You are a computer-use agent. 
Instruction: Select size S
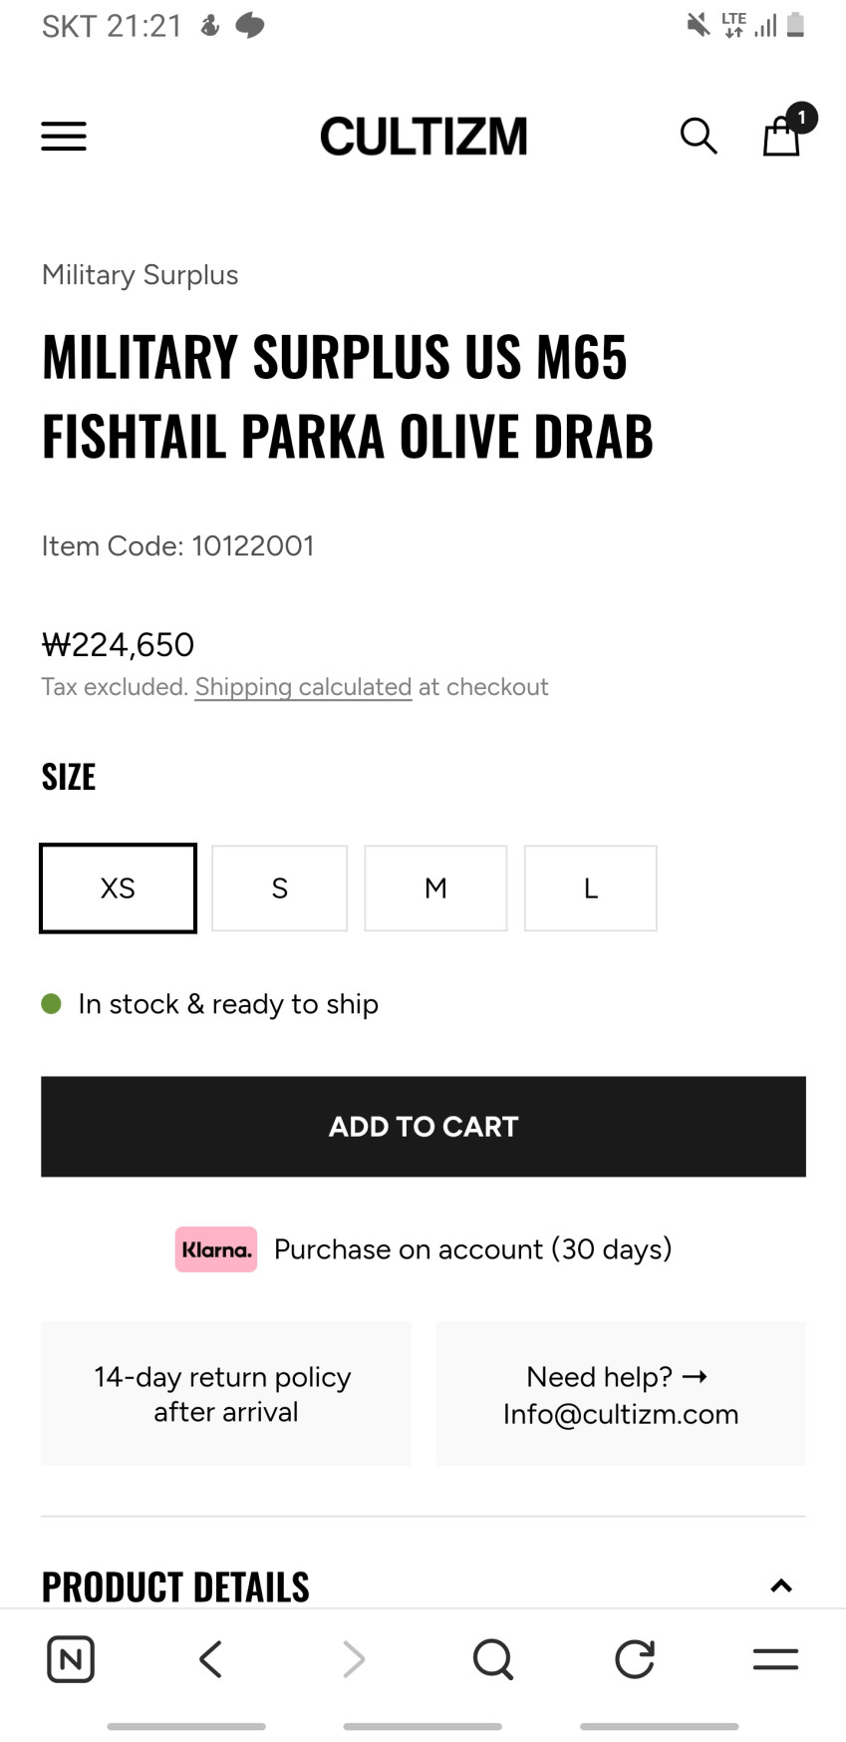tap(279, 888)
